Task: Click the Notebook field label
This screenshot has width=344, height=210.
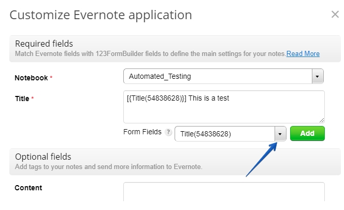Action: pos(31,78)
